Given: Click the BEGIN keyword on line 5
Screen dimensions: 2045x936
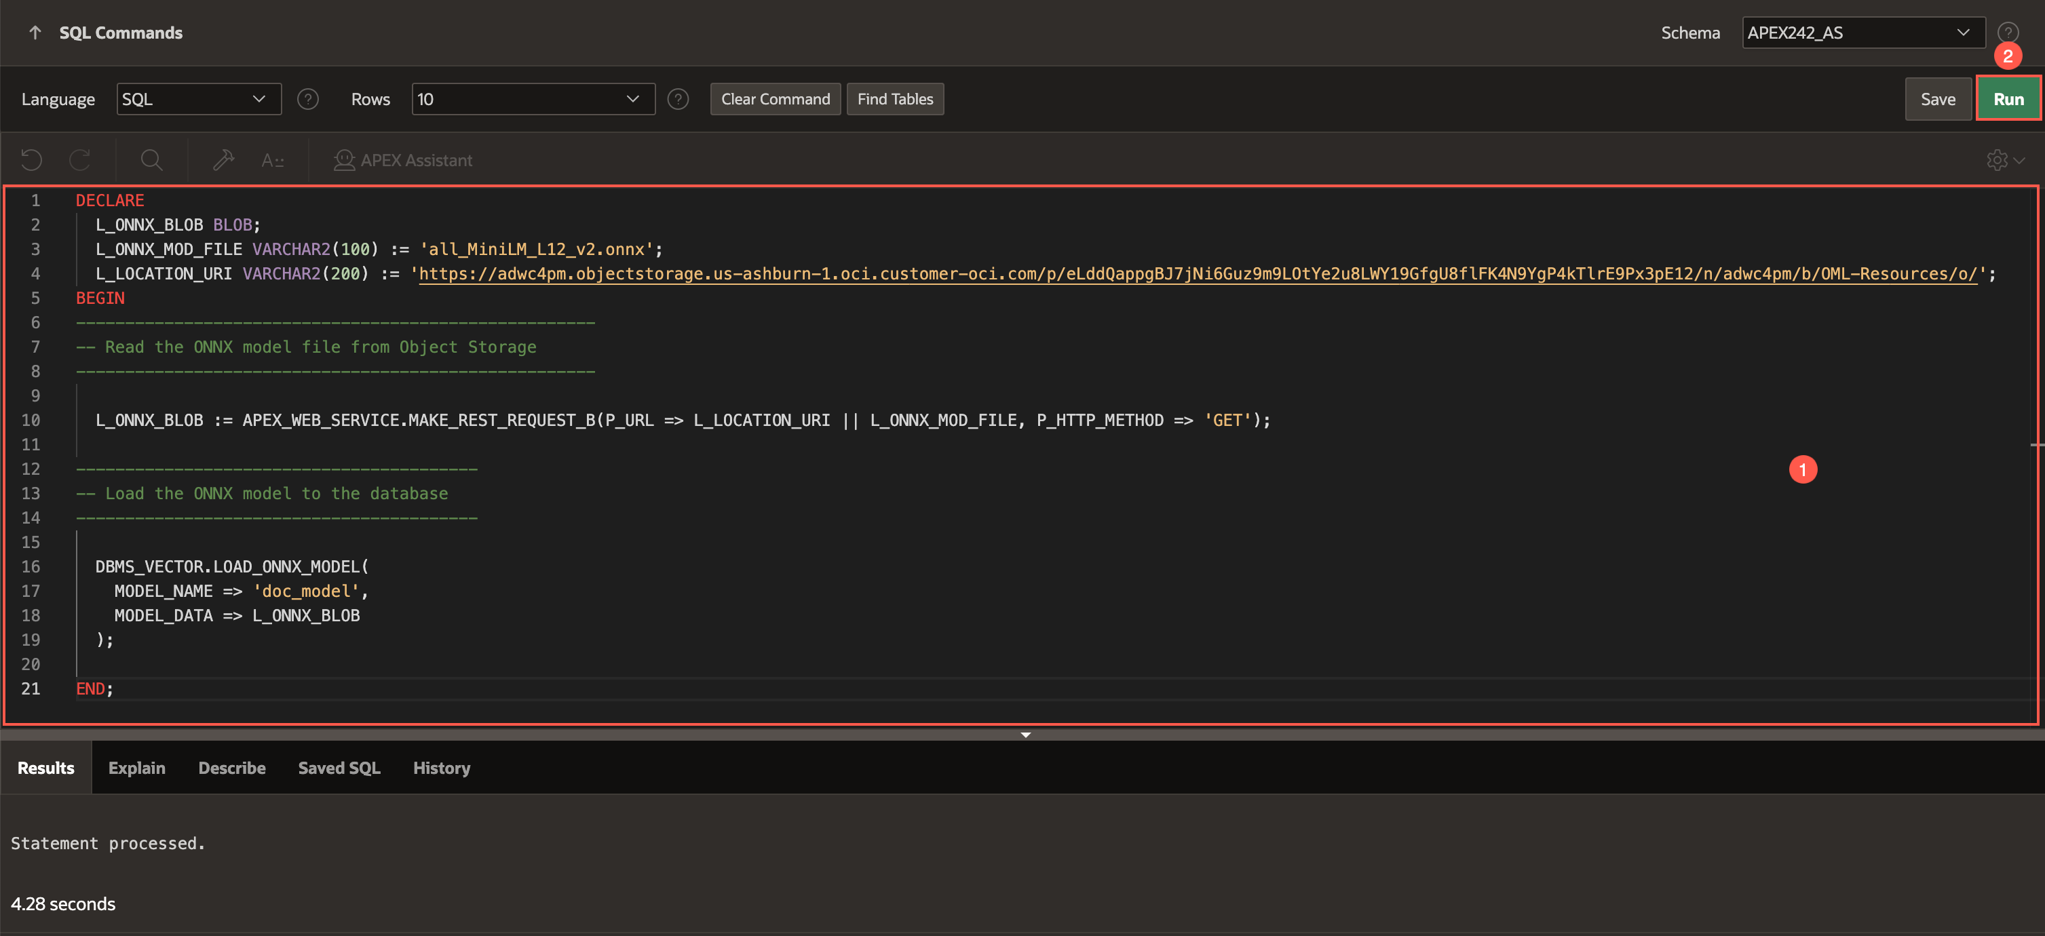Looking at the screenshot, I should pos(100,298).
